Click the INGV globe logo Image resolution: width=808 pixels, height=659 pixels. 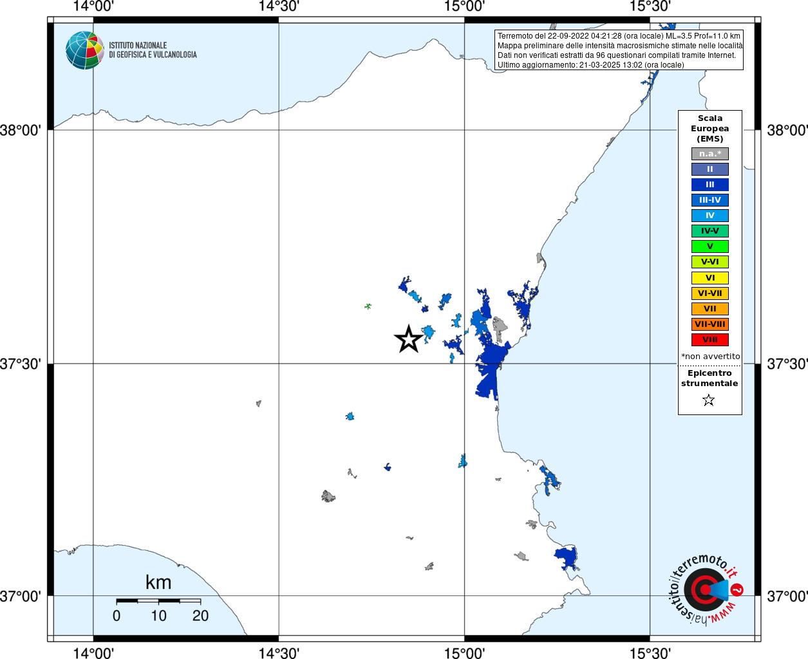[x=85, y=50]
